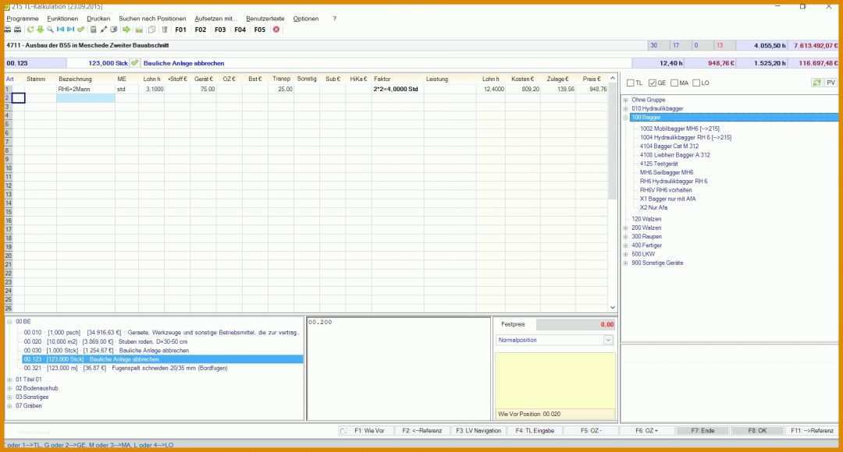The height and width of the screenshot is (452, 843).
Task: Click the green refresh arrow toolbar icon
Action: [30, 30]
